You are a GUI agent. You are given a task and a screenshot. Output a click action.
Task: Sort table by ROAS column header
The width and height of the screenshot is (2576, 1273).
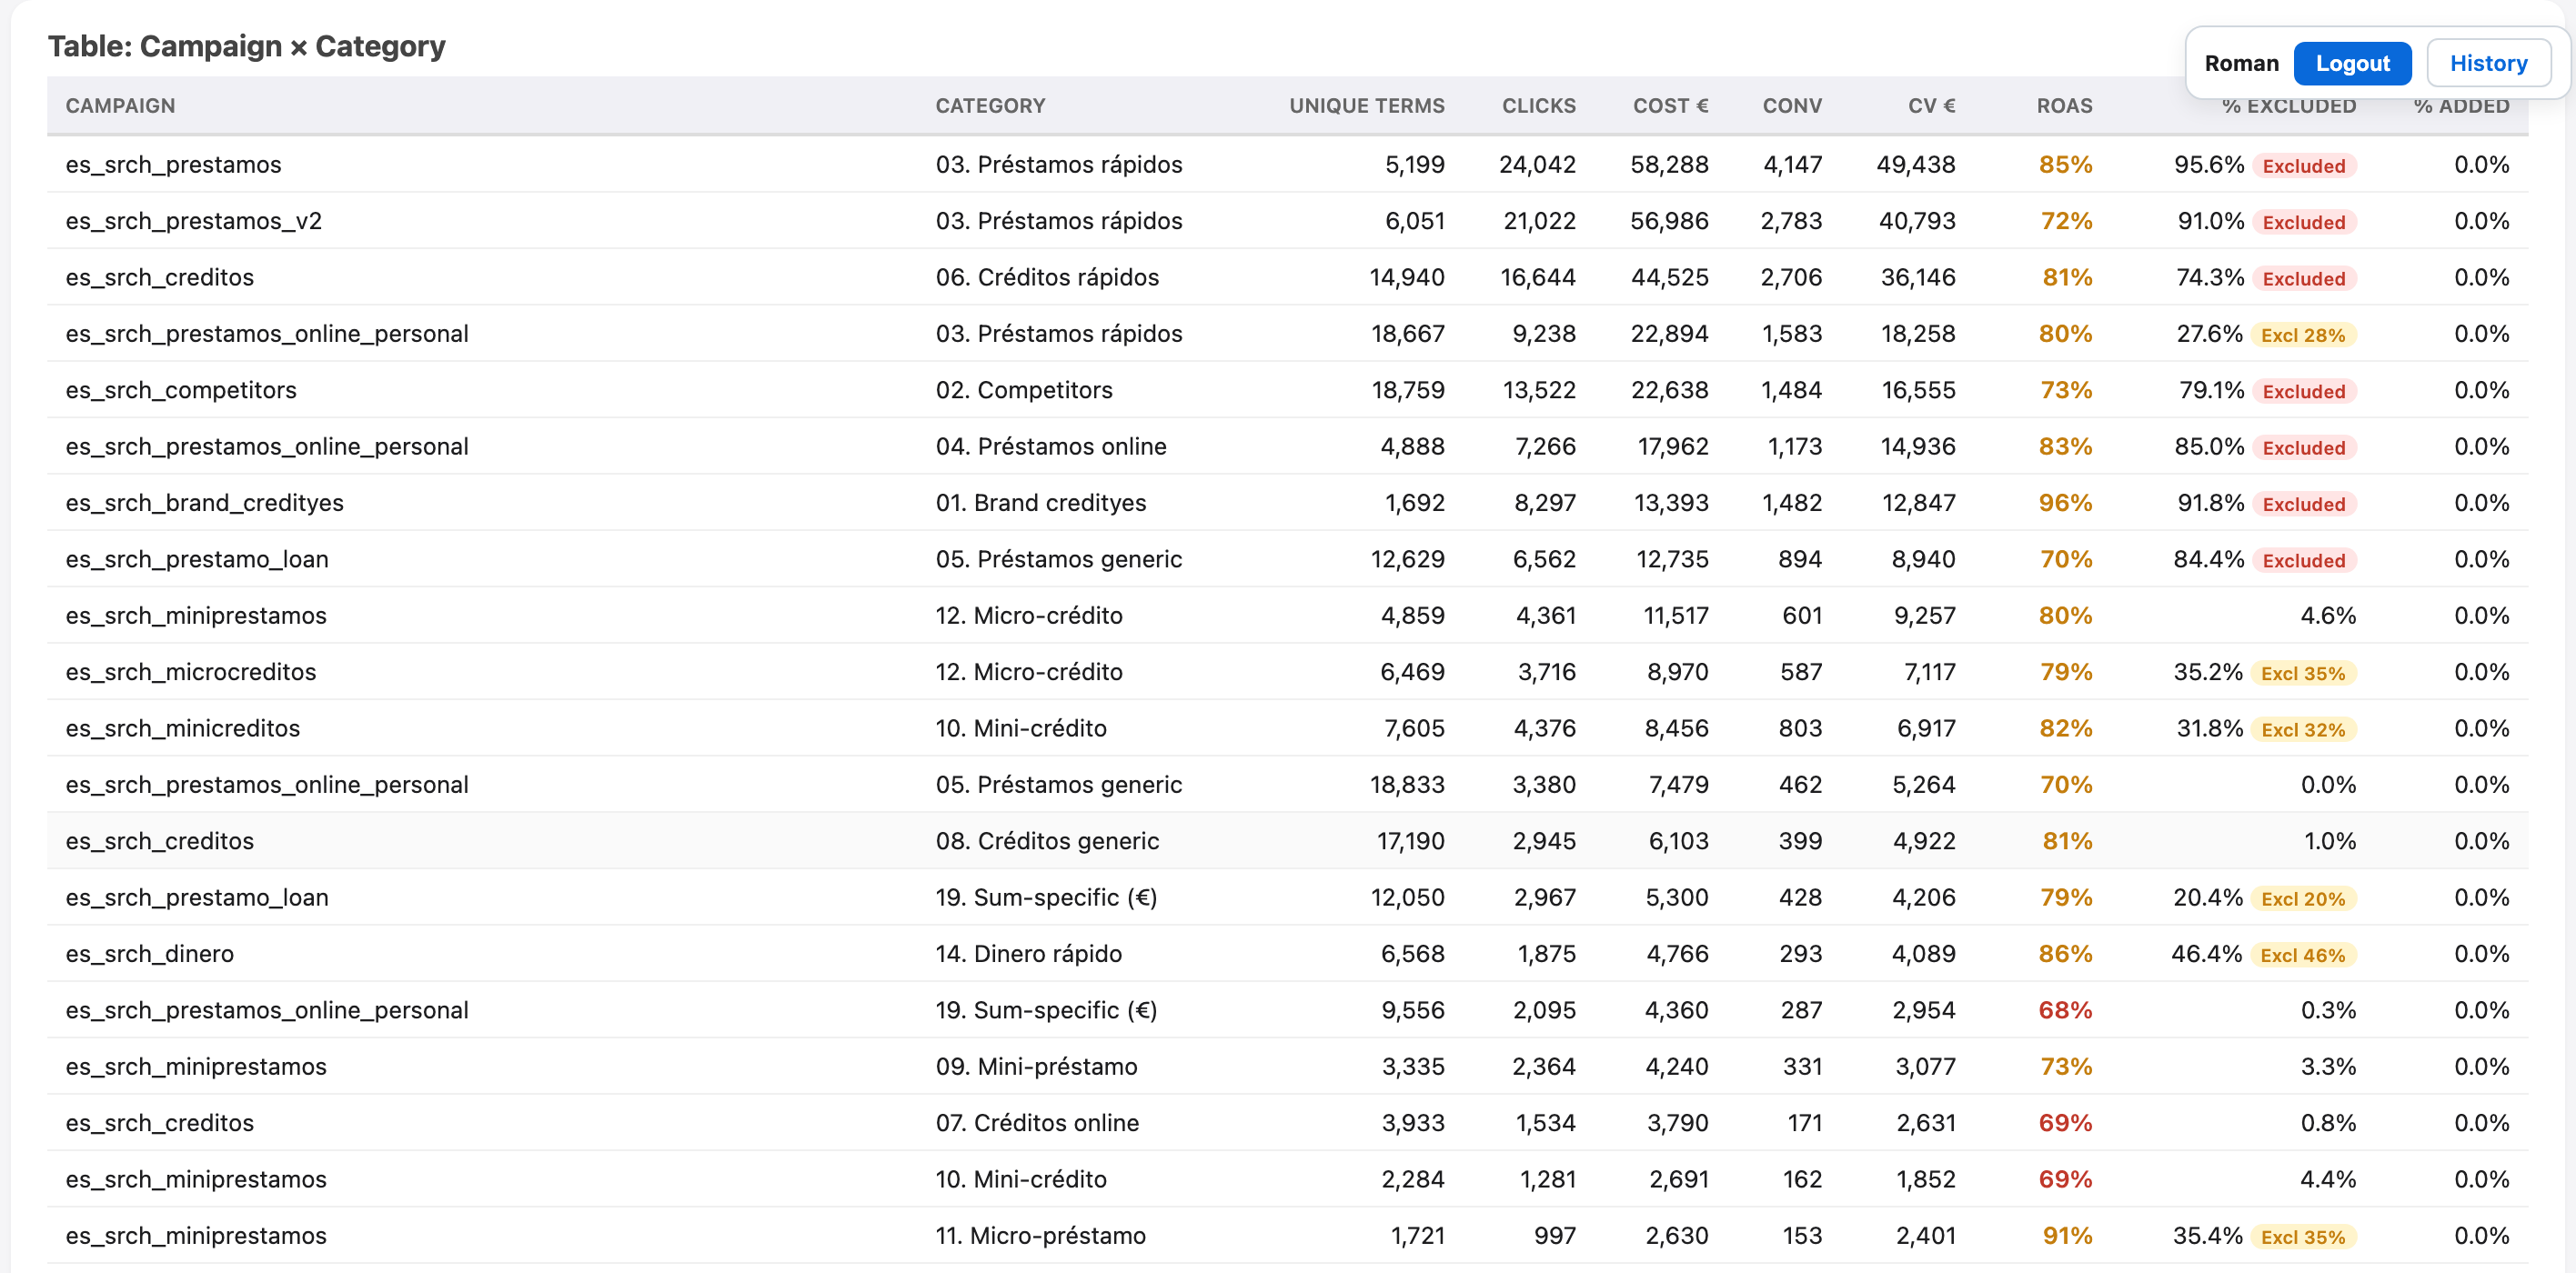[2064, 105]
